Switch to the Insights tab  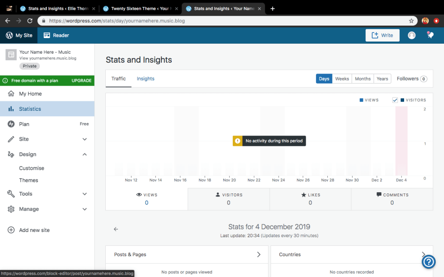146,79
